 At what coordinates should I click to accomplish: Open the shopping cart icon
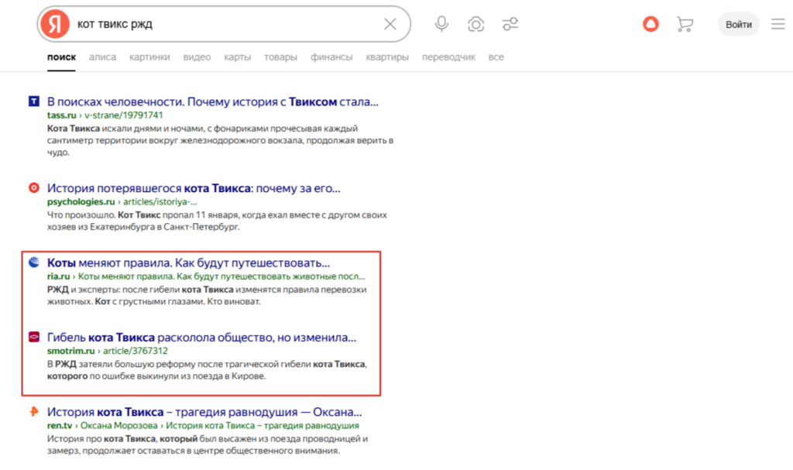tap(685, 24)
